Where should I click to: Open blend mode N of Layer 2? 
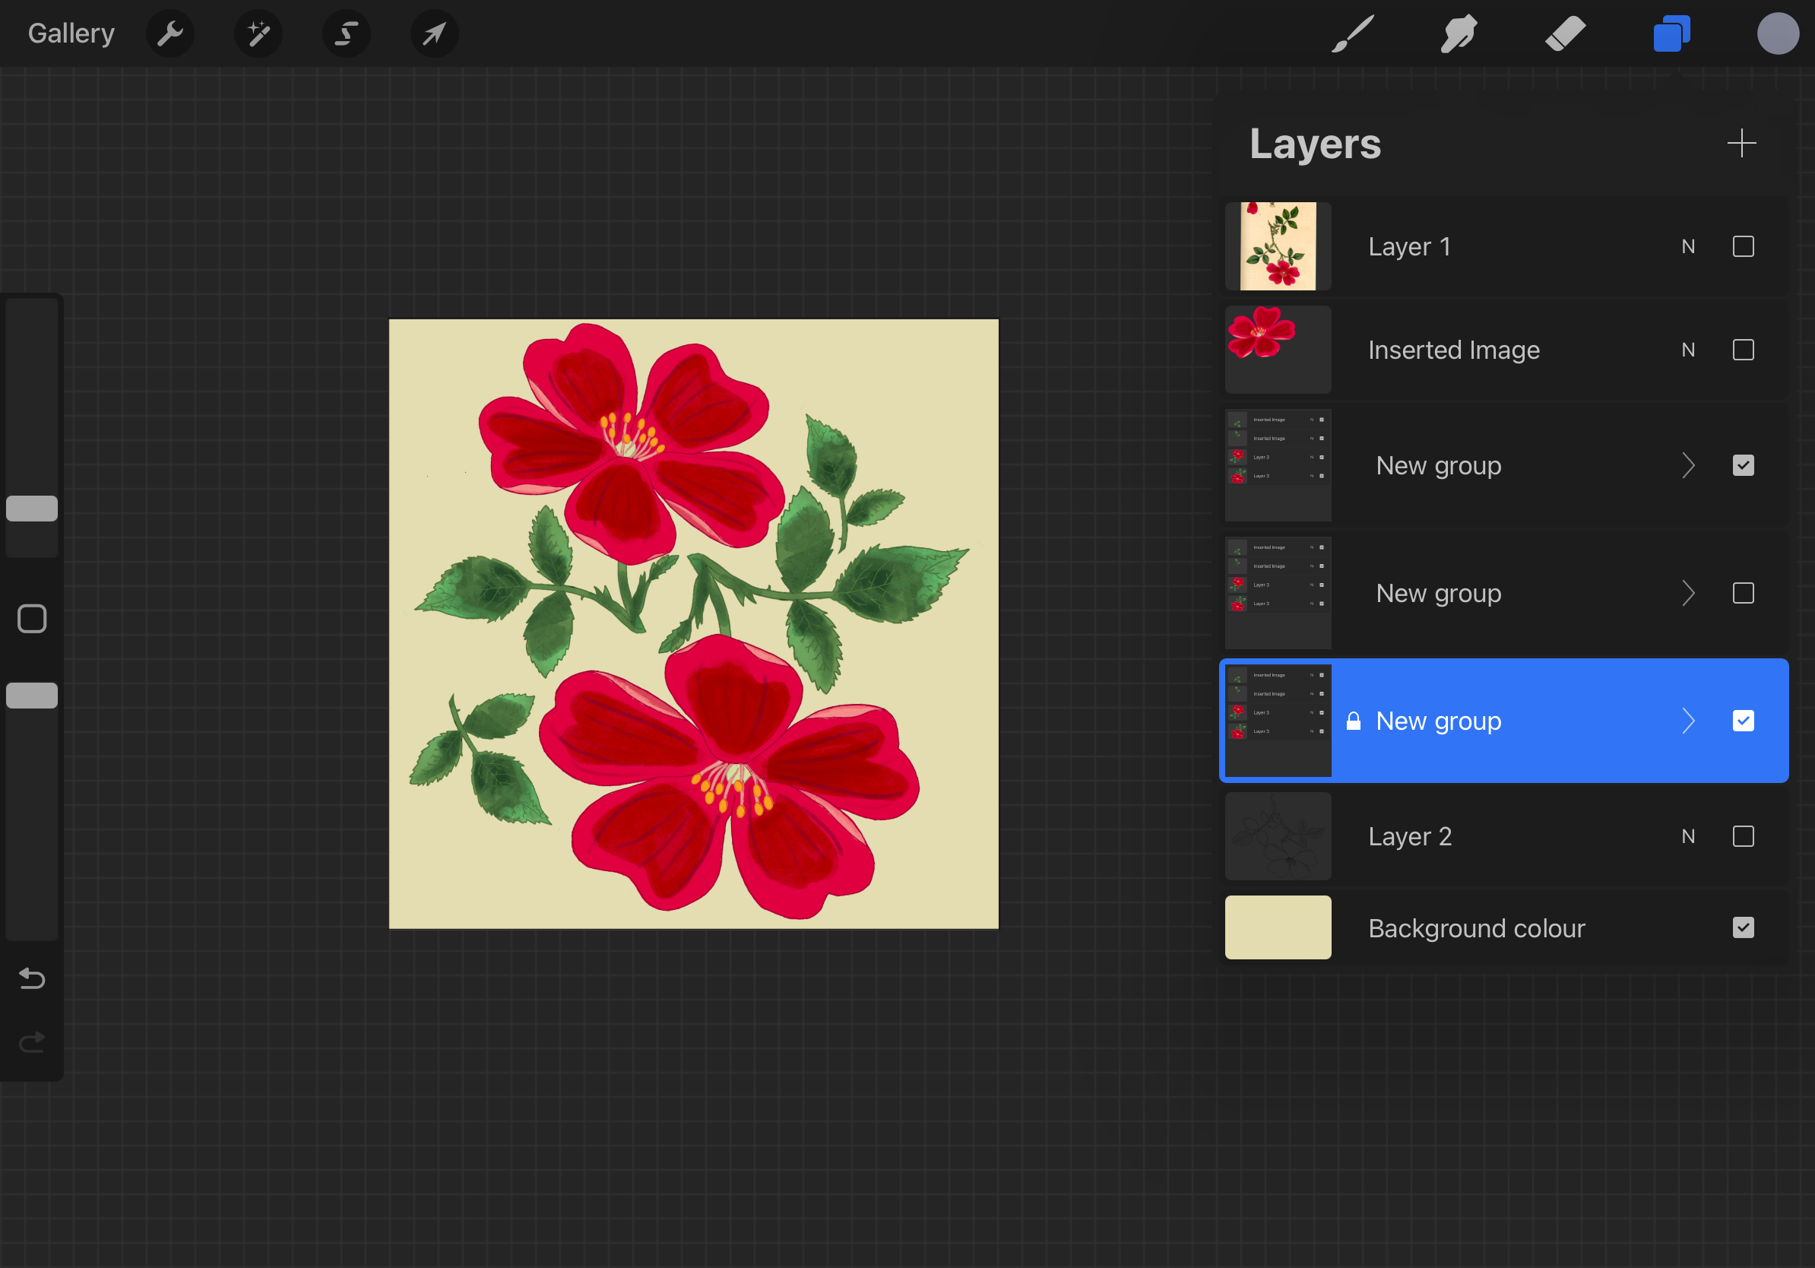(1689, 836)
